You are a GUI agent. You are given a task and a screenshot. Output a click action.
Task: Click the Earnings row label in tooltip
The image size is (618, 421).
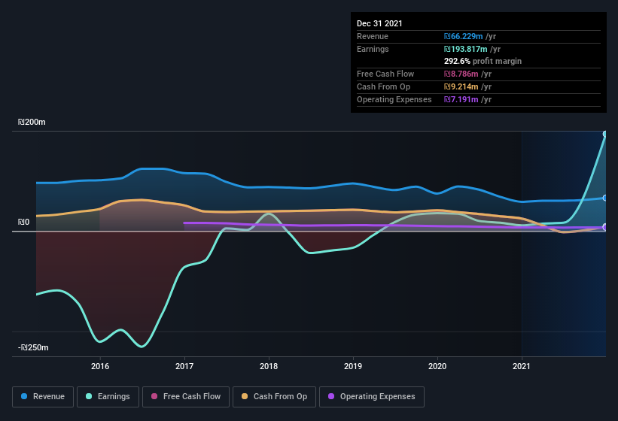[x=373, y=49]
